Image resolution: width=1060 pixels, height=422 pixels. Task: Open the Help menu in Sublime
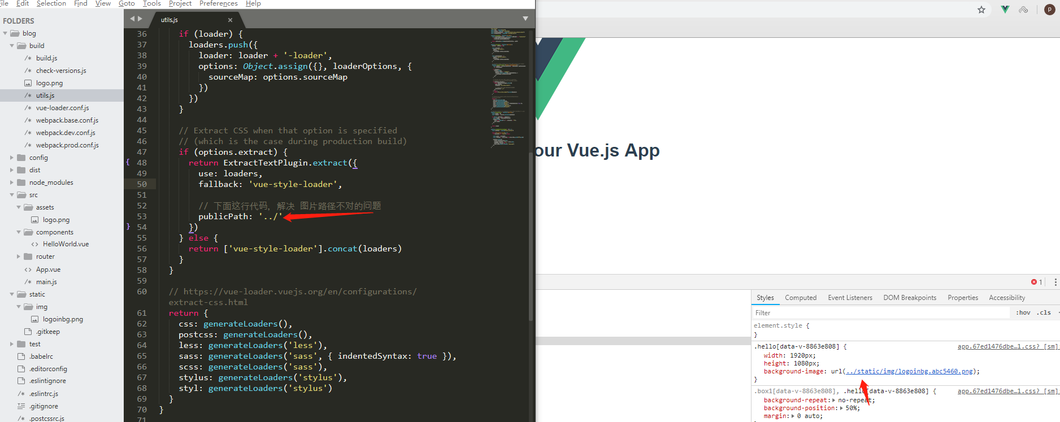coord(253,3)
